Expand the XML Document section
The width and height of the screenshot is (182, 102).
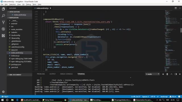(19, 75)
